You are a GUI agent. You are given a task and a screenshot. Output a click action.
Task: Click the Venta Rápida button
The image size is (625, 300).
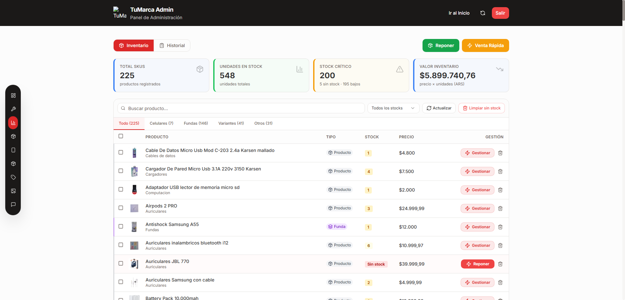(485, 45)
